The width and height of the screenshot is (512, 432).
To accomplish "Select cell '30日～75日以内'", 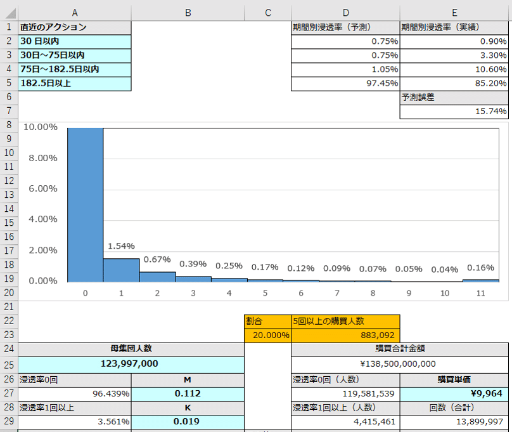I will click(x=75, y=56).
